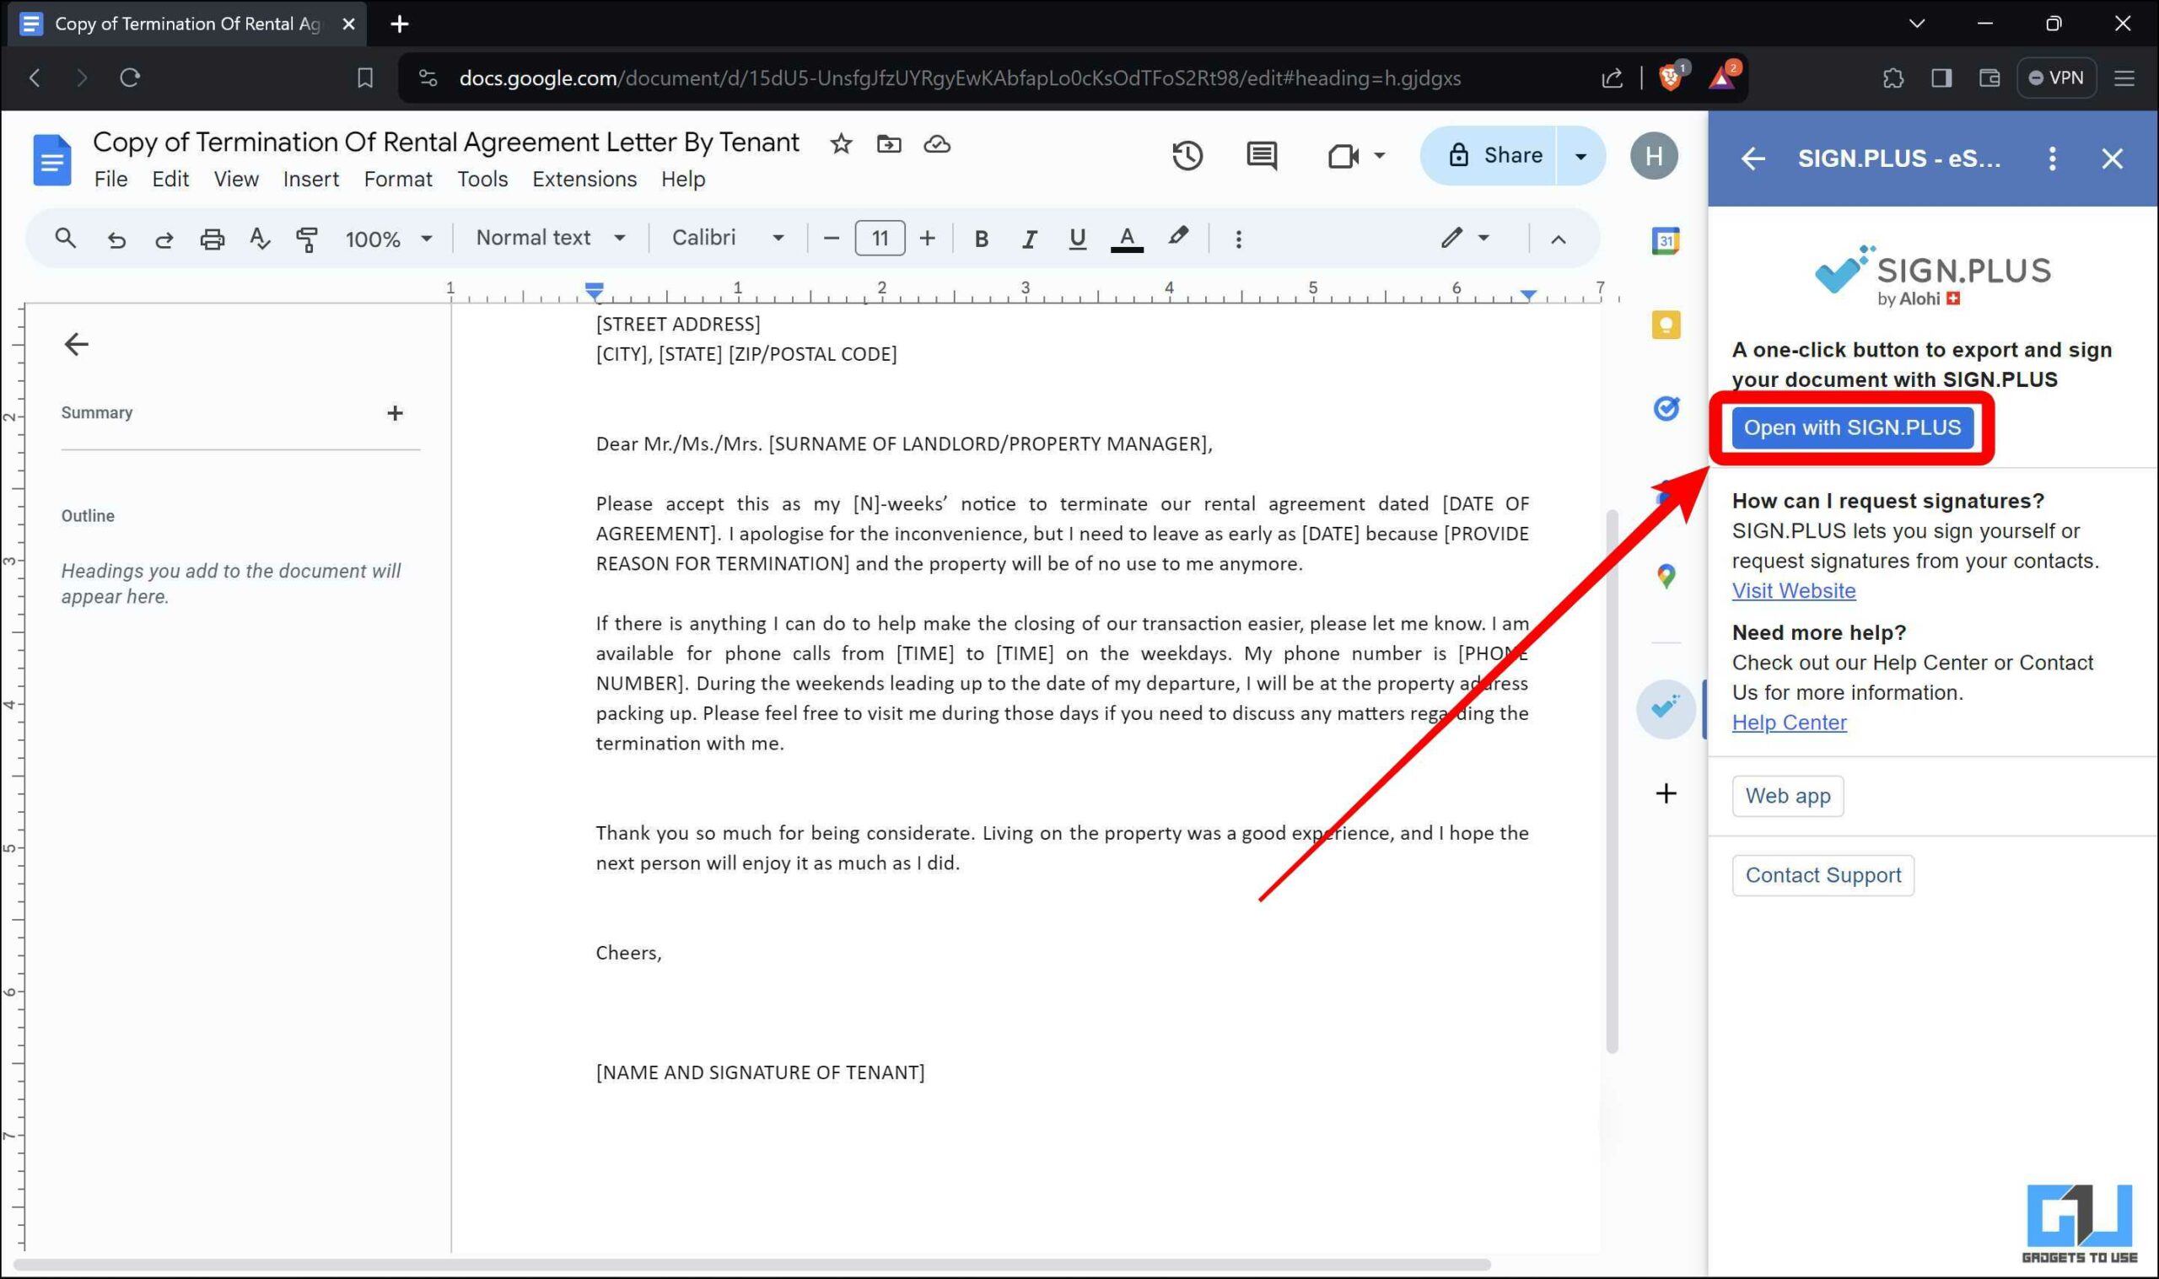Open the Extensions menu
The height and width of the screenshot is (1279, 2159).
coord(584,180)
